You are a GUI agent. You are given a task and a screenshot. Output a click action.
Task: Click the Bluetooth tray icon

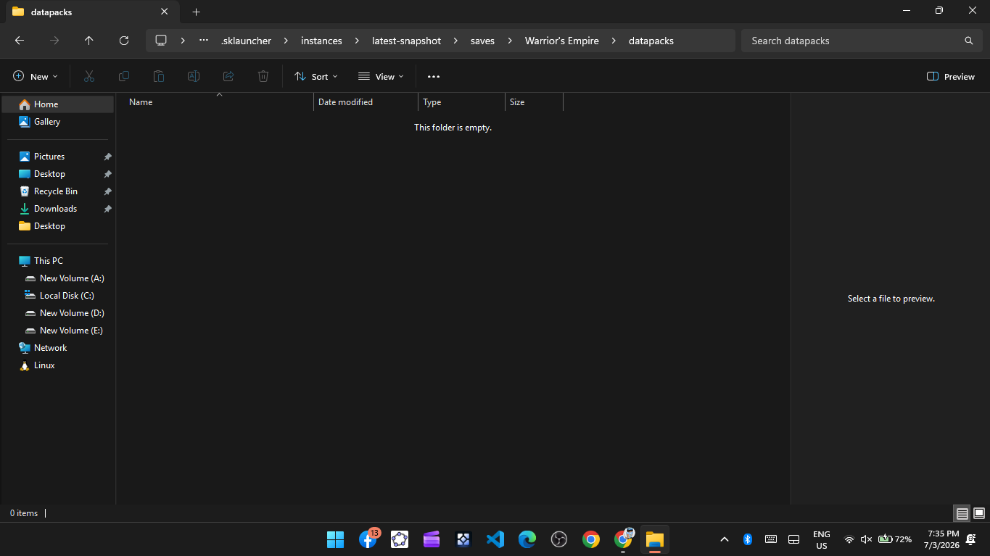748,539
